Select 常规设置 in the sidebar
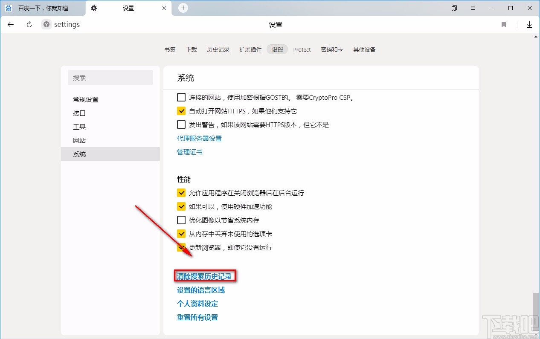The width and height of the screenshot is (540, 339). pyautogui.click(x=85, y=99)
